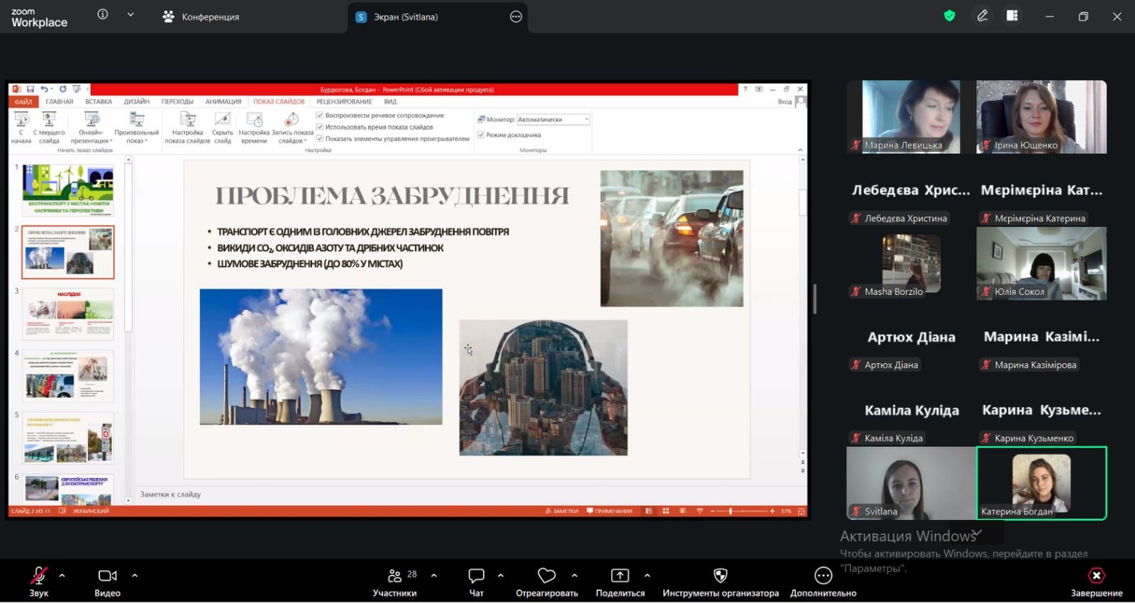Expand audio options arrow next to Звук
This screenshot has width=1135, height=603.
tap(62, 575)
